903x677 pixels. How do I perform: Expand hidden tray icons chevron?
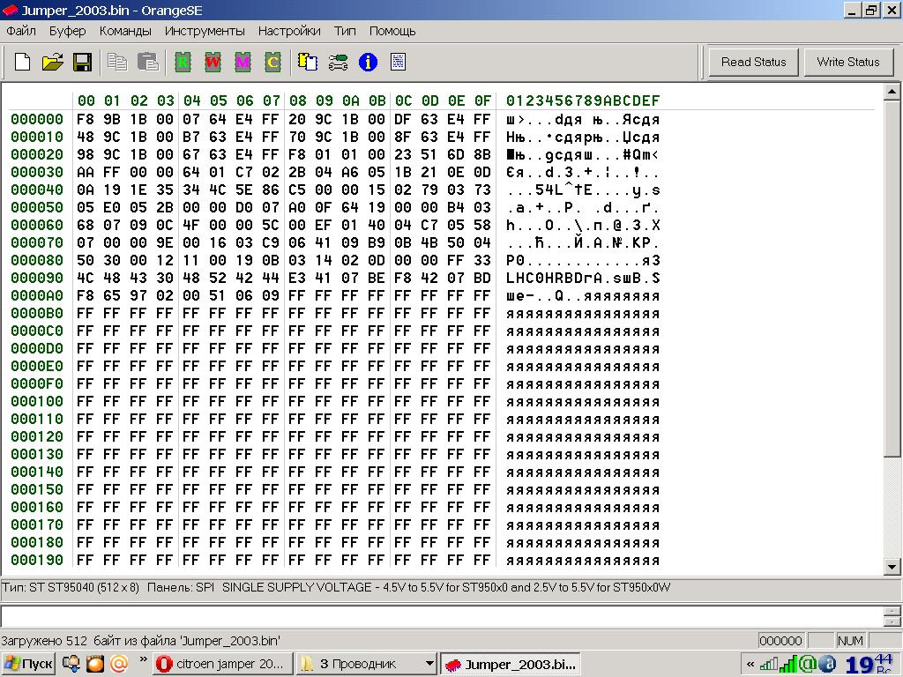point(750,665)
